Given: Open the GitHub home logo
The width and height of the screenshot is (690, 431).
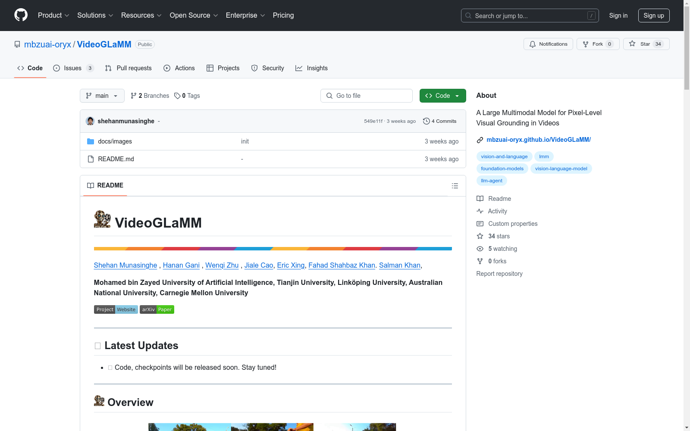Looking at the screenshot, I should pyautogui.click(x=21, y=15).
